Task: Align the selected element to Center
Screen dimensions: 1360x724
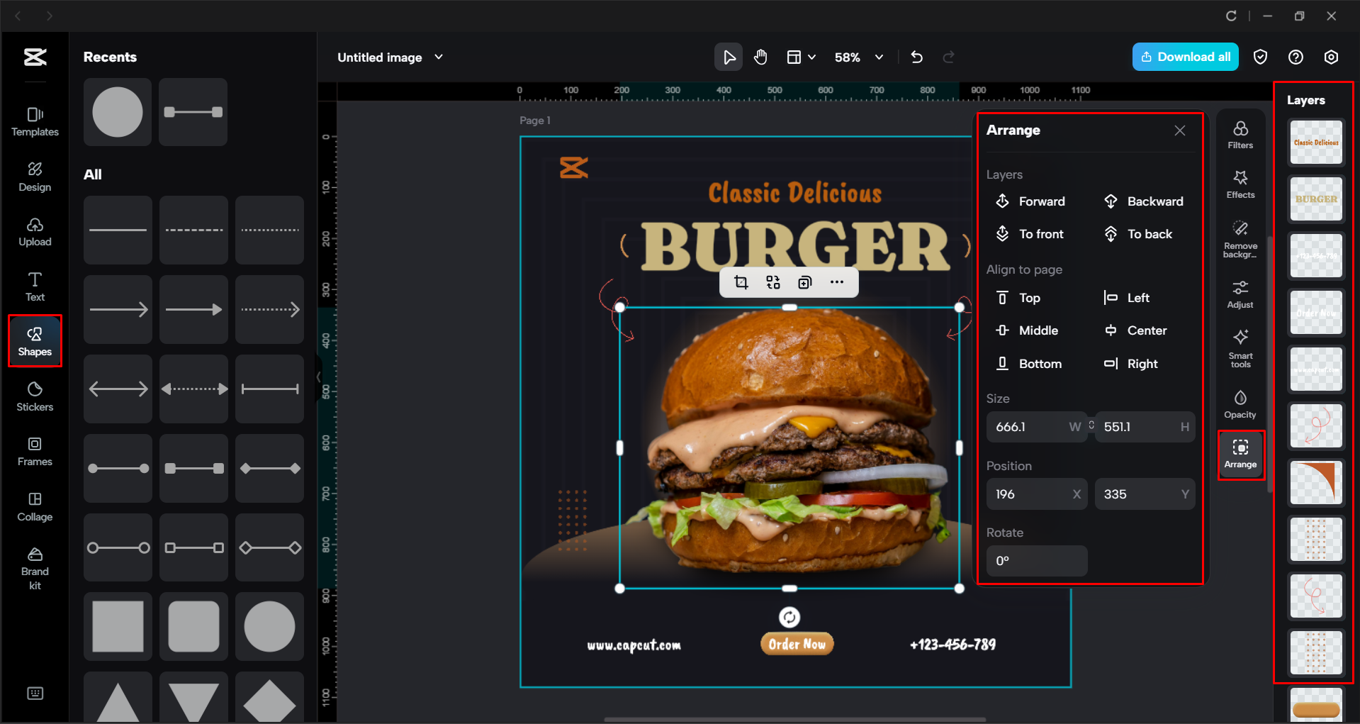Action: (1145, 330)
